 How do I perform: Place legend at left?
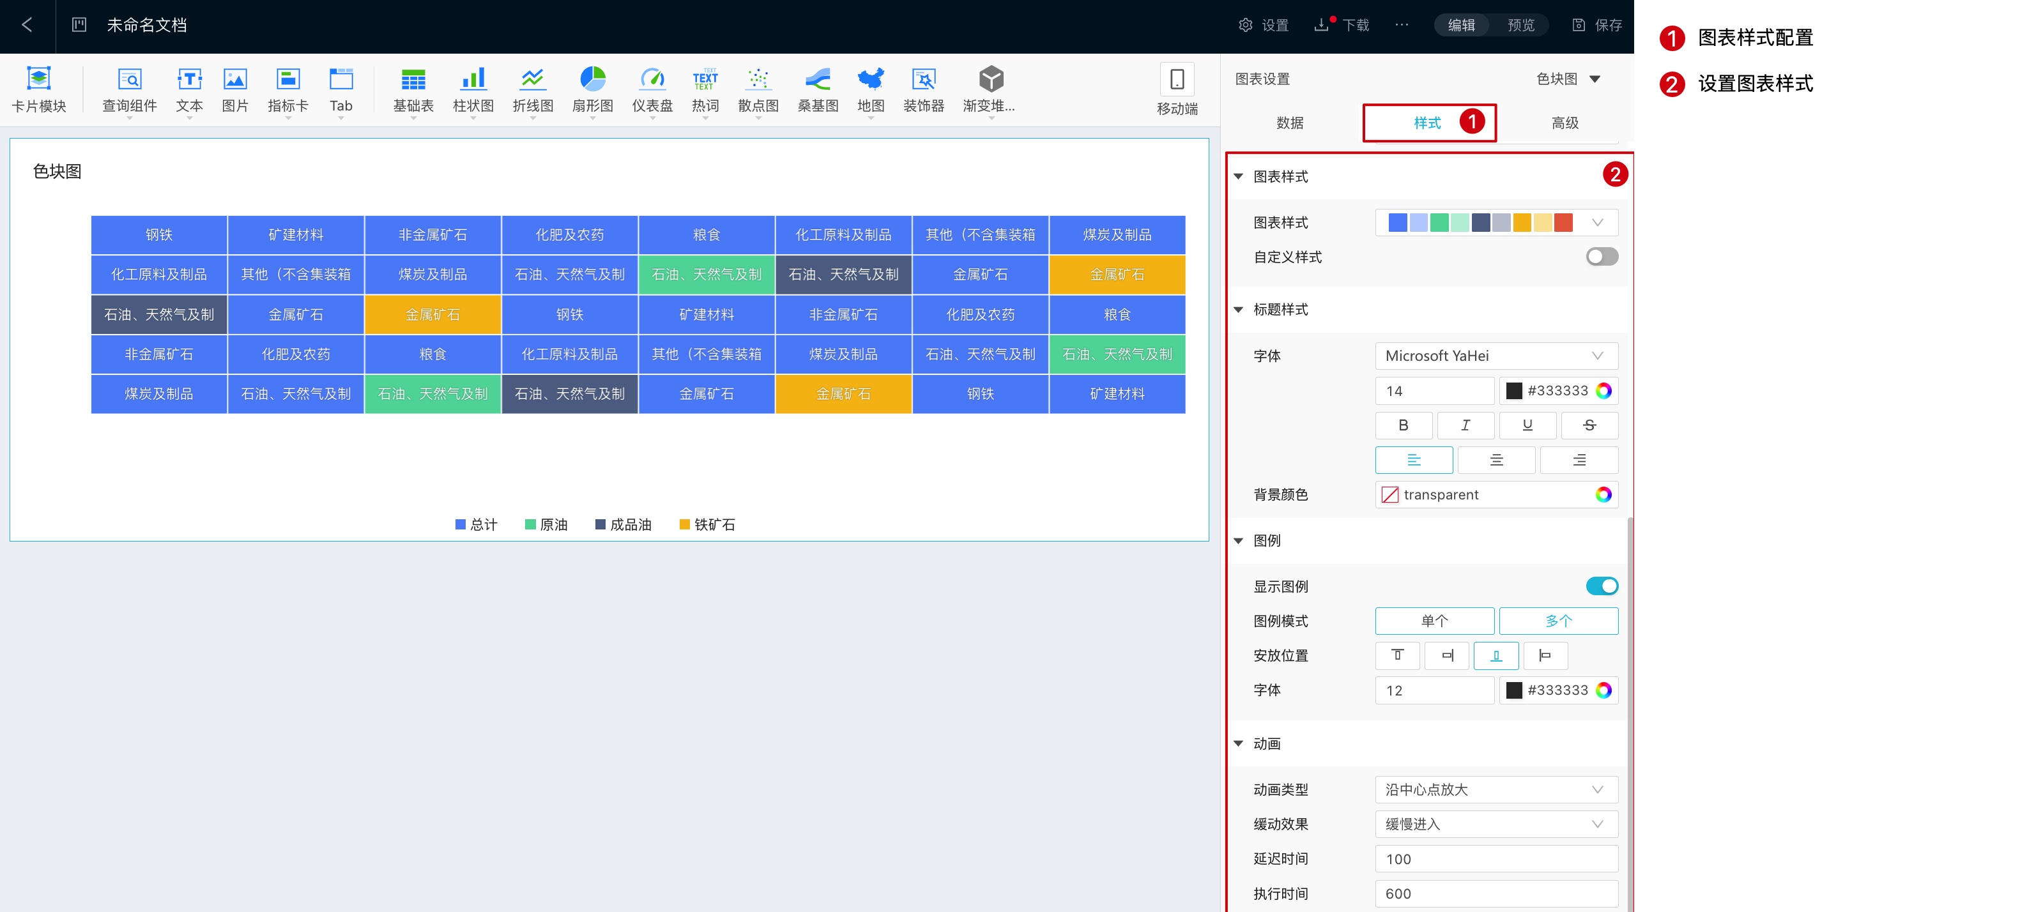(1545, 655)
